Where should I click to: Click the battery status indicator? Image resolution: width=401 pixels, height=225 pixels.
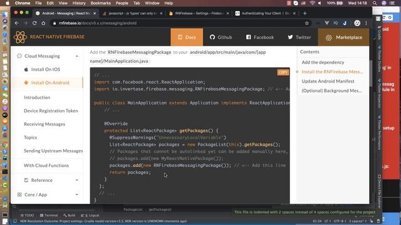pos(335,3)
